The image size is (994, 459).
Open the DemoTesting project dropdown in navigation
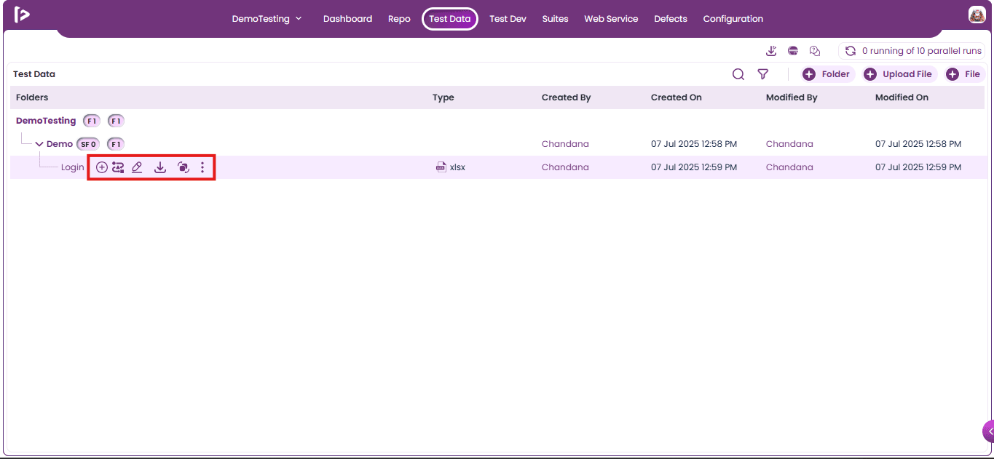(x=267, y=19)
